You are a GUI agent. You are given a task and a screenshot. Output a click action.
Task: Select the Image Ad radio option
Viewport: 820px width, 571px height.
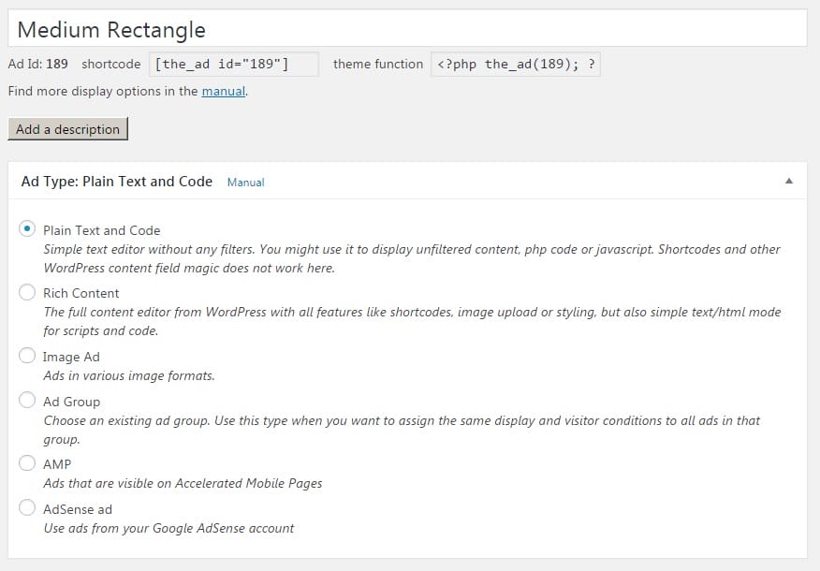coord(27,356)
